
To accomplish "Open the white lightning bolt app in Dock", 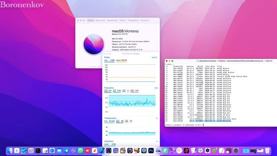I will [17, 150].
